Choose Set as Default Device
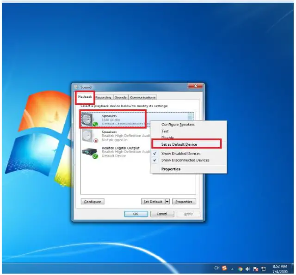 (x=189, y=144)
